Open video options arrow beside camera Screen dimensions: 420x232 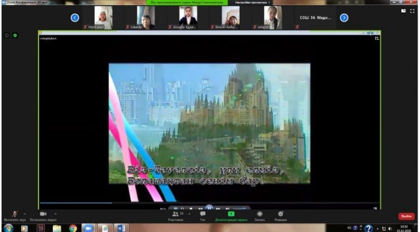click(55, 214)
